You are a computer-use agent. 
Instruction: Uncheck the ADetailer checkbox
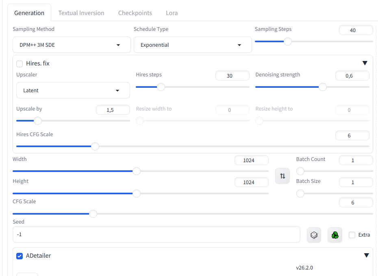[20, 256]
